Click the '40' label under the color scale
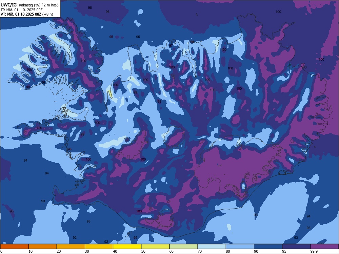The image size is (339, 254). pos(115,251)
